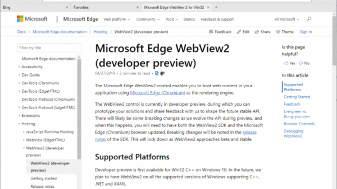Expand the Accessibility tree item
Image resolution: width=337 pixels, height=189 pixels.
click(19, 67)
